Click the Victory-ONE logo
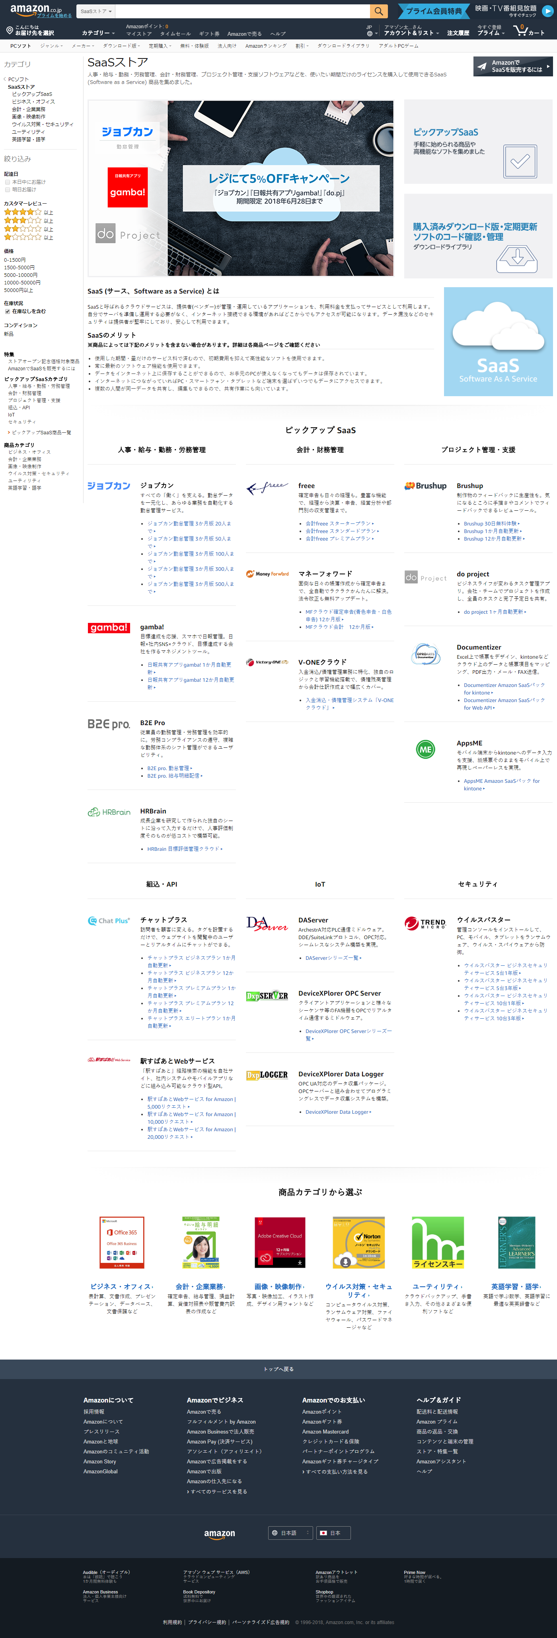Viewport: 557px width, 1638px height. click(x=267, y=662)
